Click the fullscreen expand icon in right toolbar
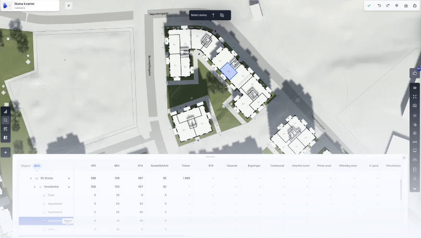The image size is (421, 238). click(415, 97)
